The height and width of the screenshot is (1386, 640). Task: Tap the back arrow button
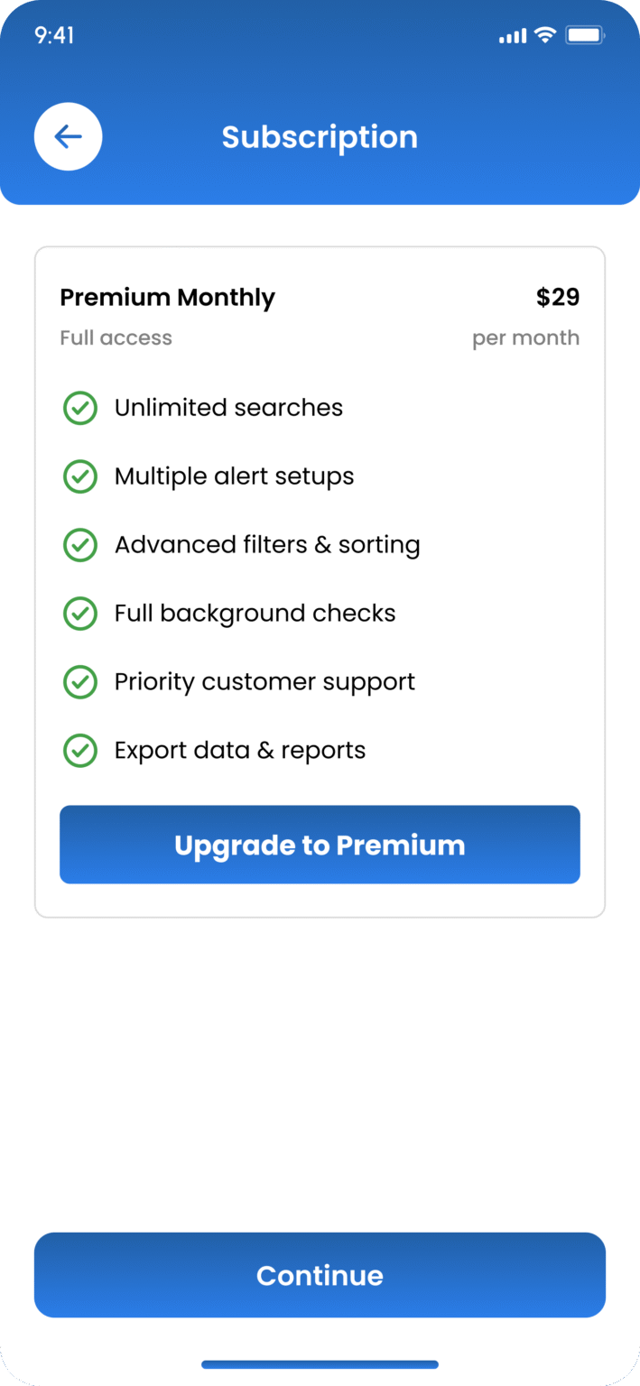(68, 137)
